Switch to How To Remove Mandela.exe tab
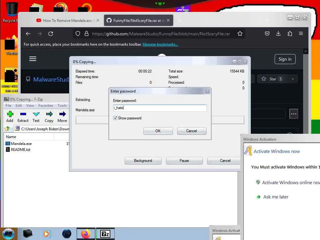The image size is (320, 240). pyautogui.click(x=67, y=20)
